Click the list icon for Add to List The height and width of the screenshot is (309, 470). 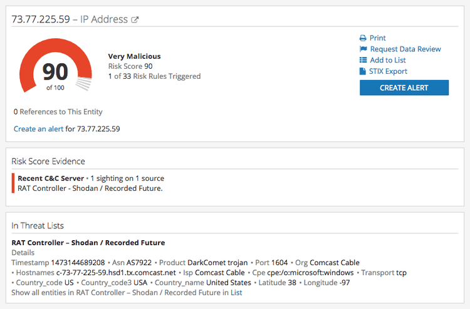pos(363,60)
